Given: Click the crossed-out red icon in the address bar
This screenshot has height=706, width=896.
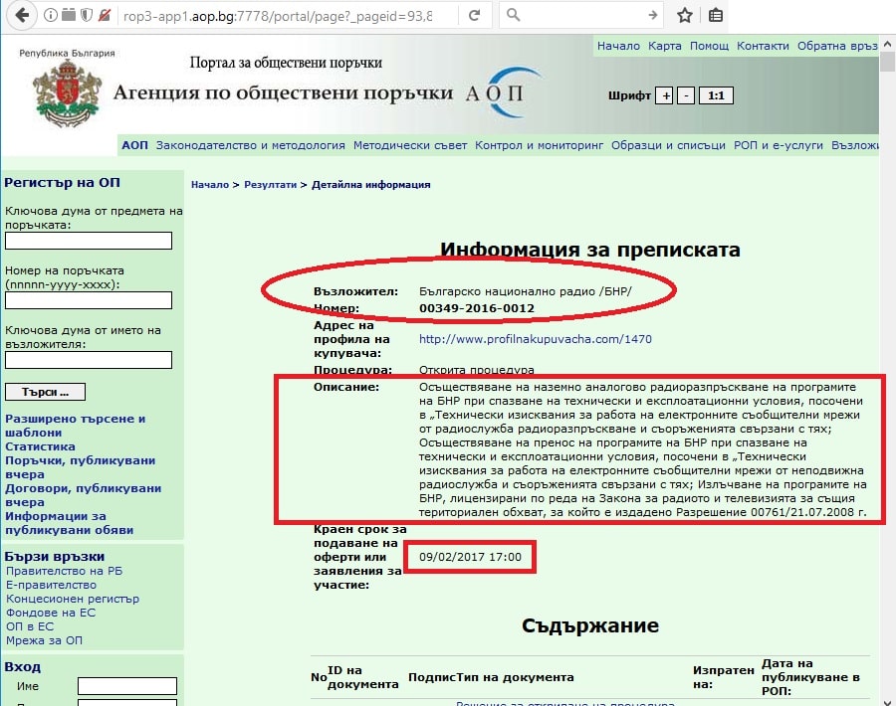Looking at the screenshot, I should (104, 15).
